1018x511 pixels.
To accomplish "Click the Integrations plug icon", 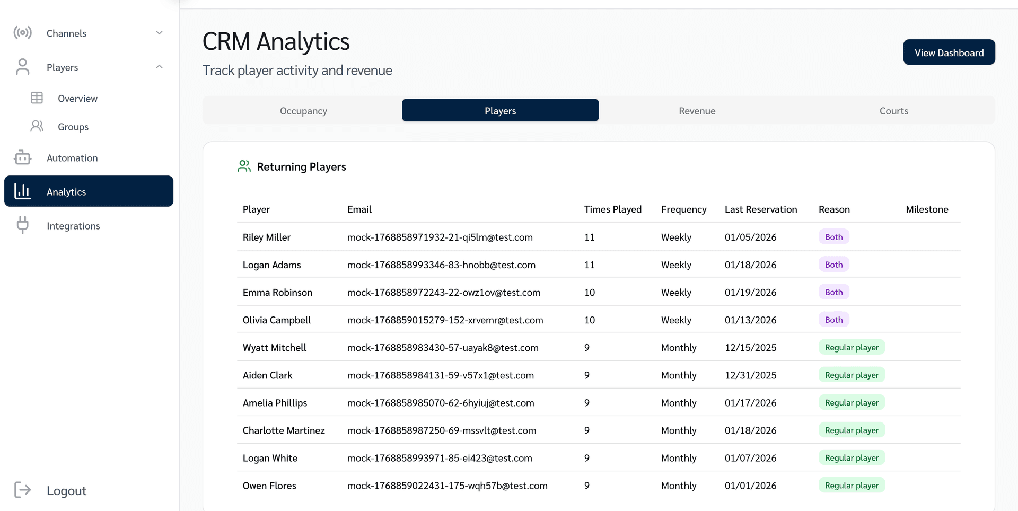I will tap(22, 225).
